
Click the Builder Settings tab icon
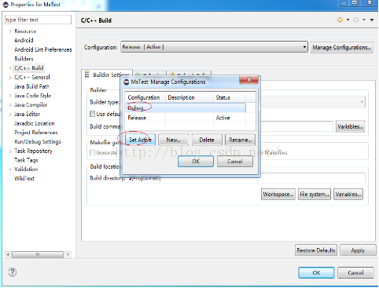(x=87, y=75)
